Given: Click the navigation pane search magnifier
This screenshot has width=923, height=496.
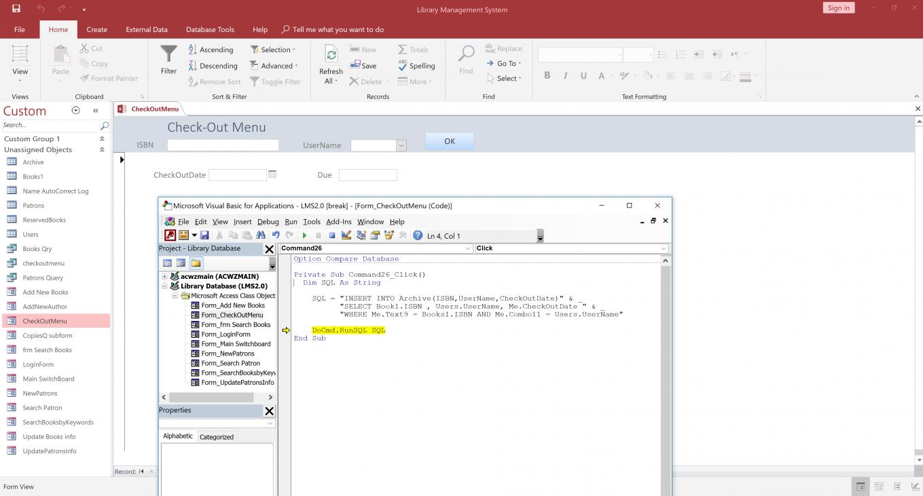Looking at the screenshot, I should click(x=105, y=126).
